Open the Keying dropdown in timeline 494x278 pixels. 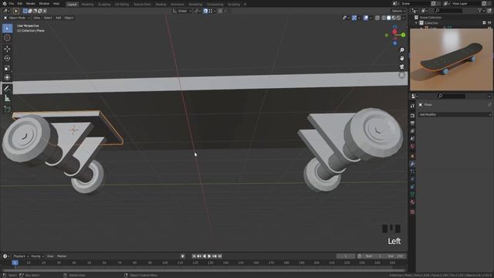tap(37, 256)
